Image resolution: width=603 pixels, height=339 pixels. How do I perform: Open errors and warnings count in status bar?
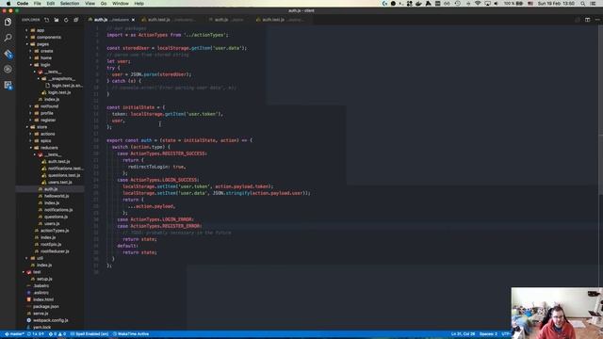point(57,334)
